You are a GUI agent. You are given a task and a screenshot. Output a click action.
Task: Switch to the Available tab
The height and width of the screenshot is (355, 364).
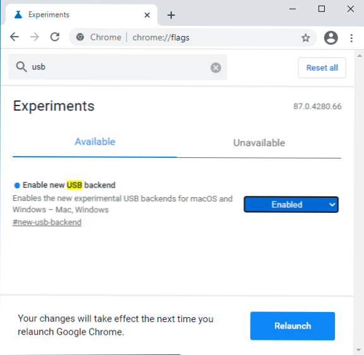pos(95,141)
